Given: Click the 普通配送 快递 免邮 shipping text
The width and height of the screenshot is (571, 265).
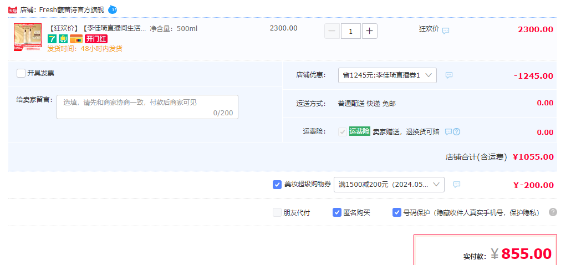Looking at the screenshot, I should 366,104.
